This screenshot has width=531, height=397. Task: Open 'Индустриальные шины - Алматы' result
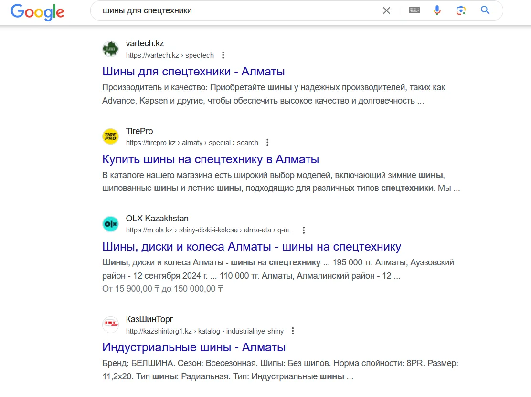pos(194,347)
